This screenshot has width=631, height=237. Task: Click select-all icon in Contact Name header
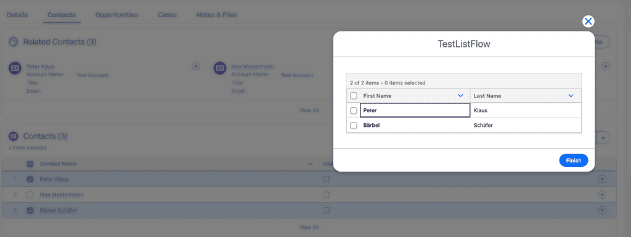click(x=30, y=164)
